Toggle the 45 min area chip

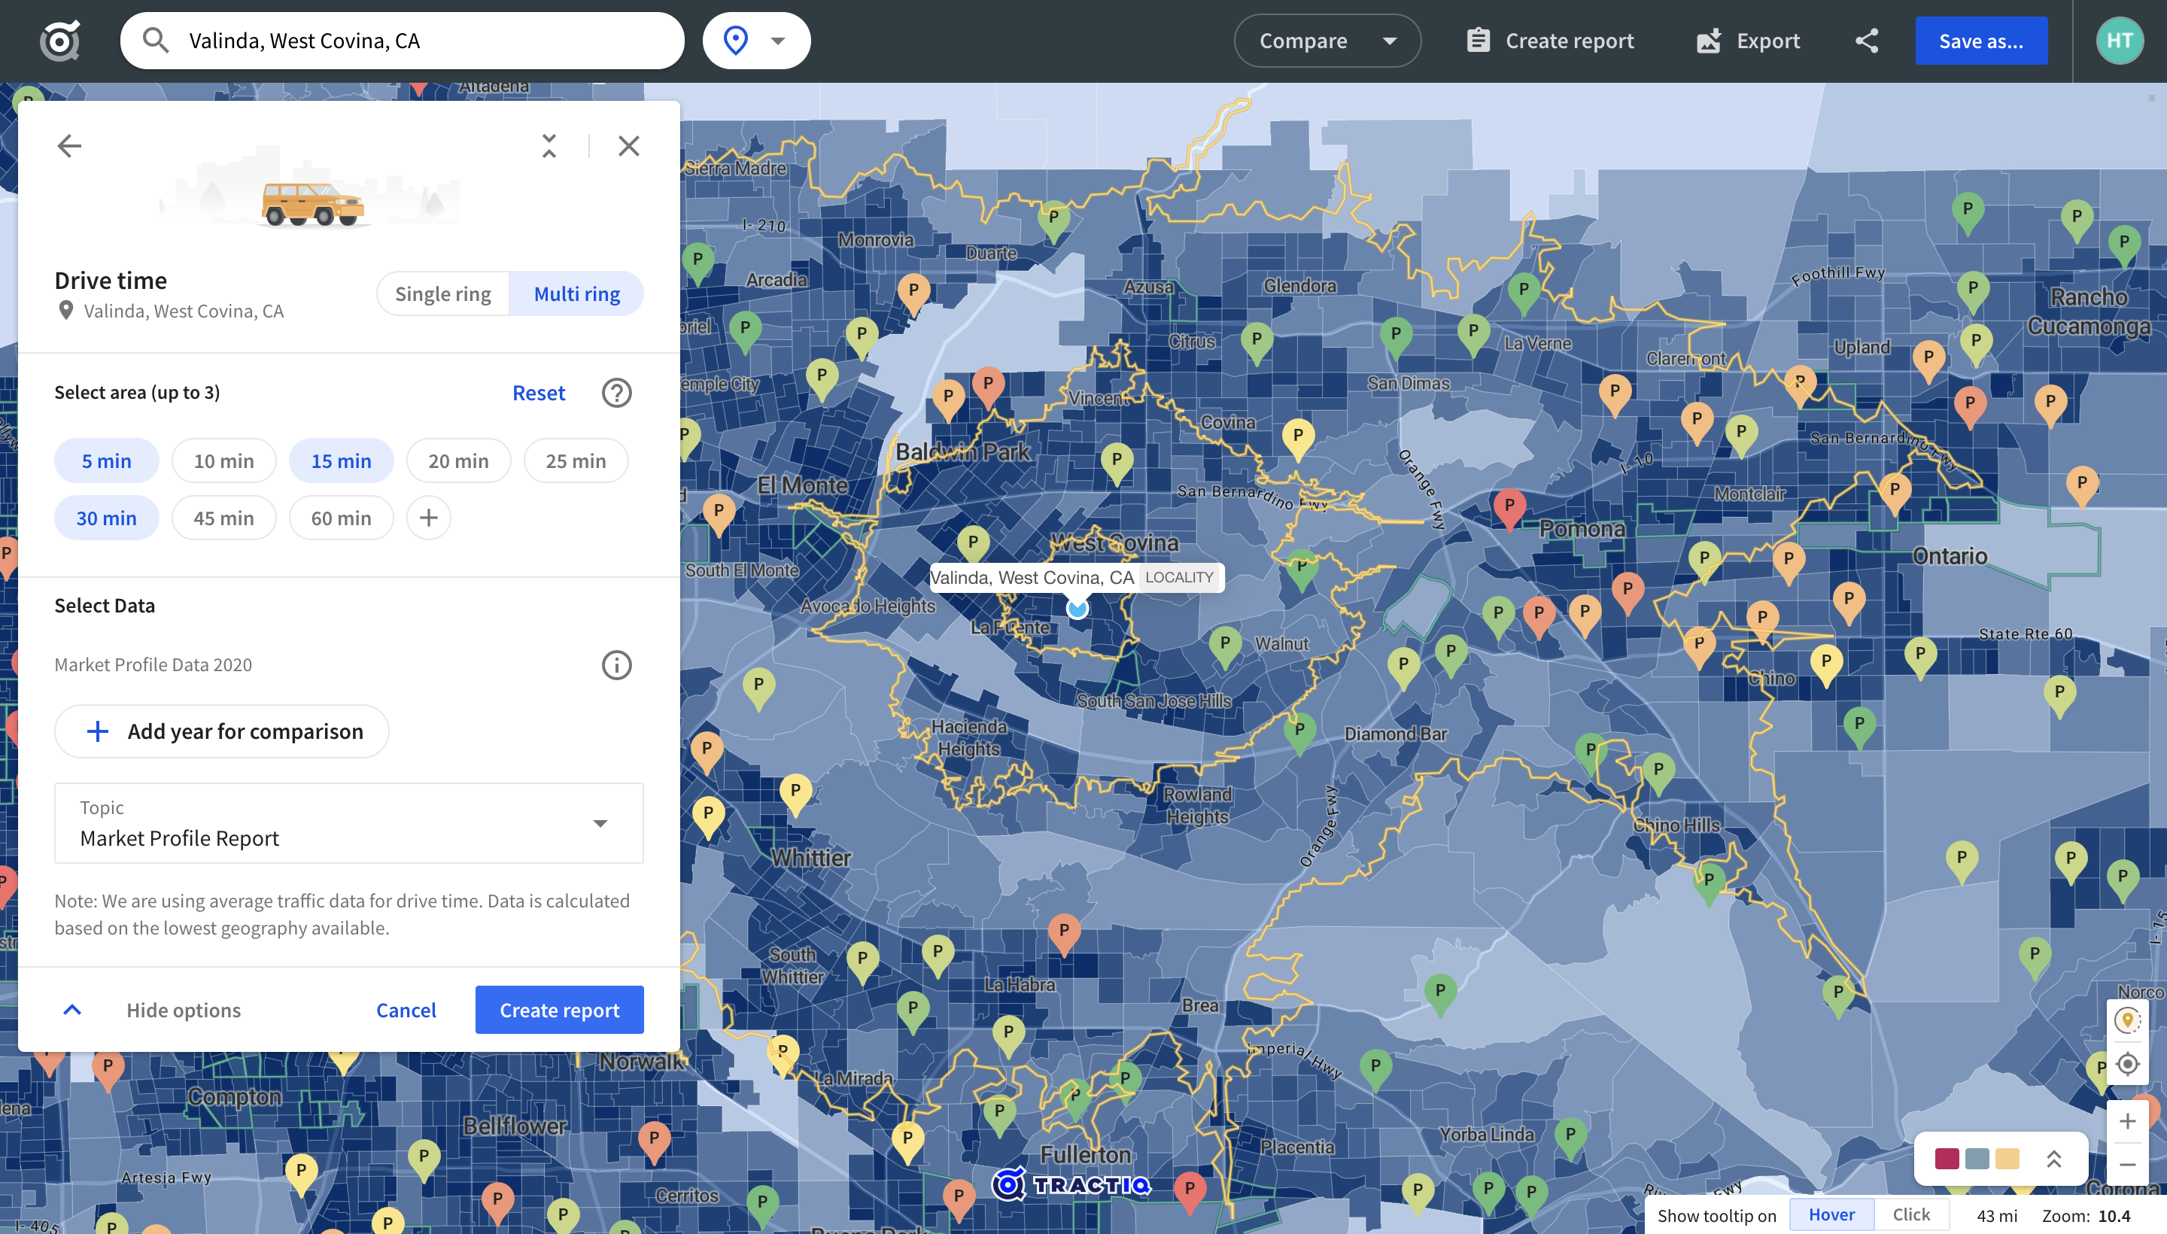tap(223, 518)
